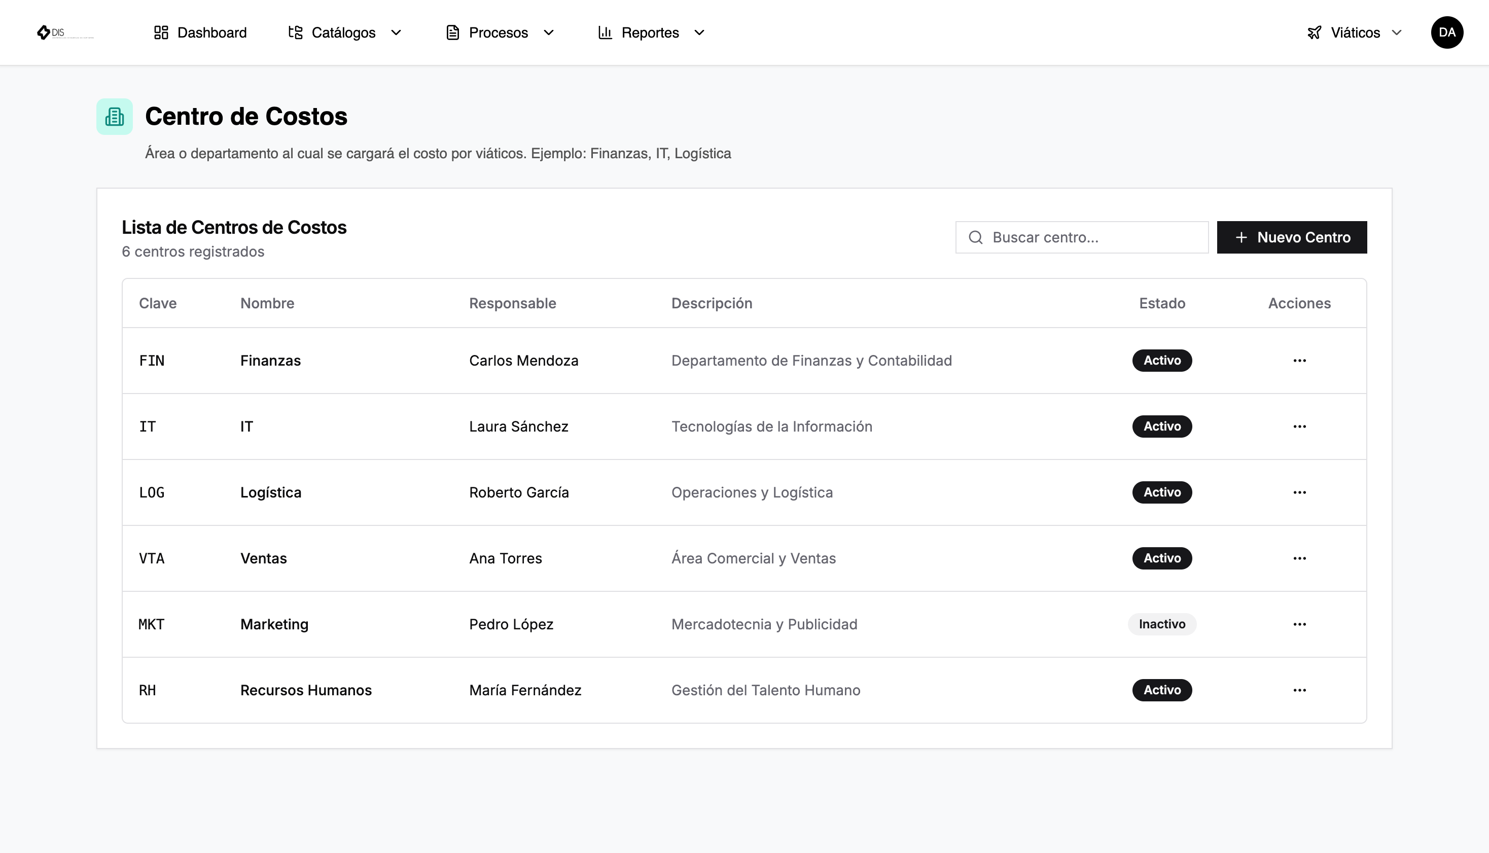Click Activo badge in Finanzas row
1489x853 pixels.
coord(1162,360)
